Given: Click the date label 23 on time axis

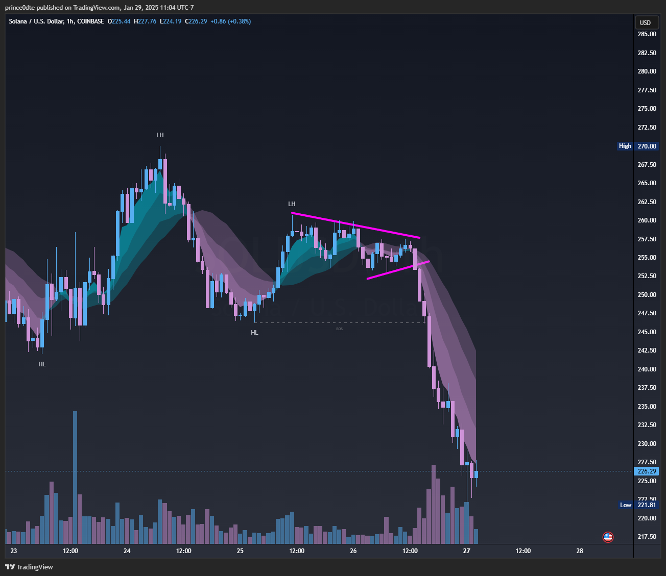Looking at the screenshot, I should (14, 551).
